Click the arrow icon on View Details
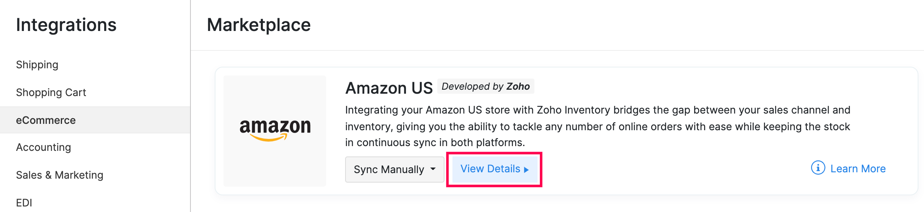The height and width of the screenshot is (212, 924). click(x=526, y=170)
